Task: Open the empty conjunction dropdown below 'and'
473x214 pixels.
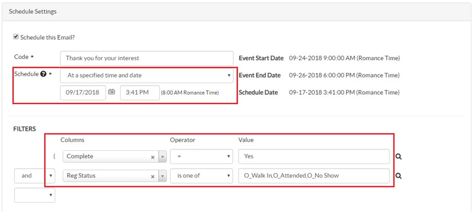Action: [34, 195]
